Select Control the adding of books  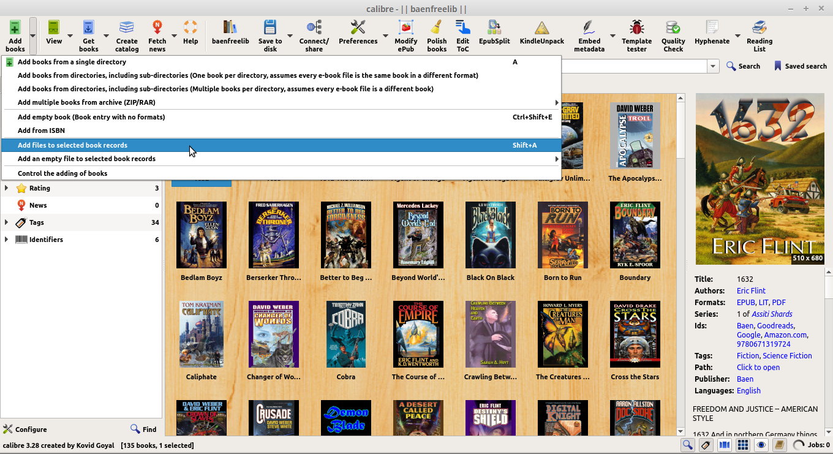282,173
